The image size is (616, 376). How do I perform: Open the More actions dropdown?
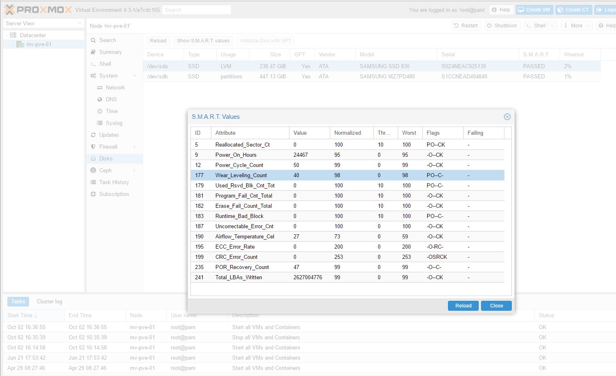click(x=576, y=26)
